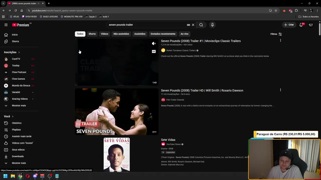Select the Não assistidos filter chip
This screenshot has width=321, height=180.
point(121,34)
